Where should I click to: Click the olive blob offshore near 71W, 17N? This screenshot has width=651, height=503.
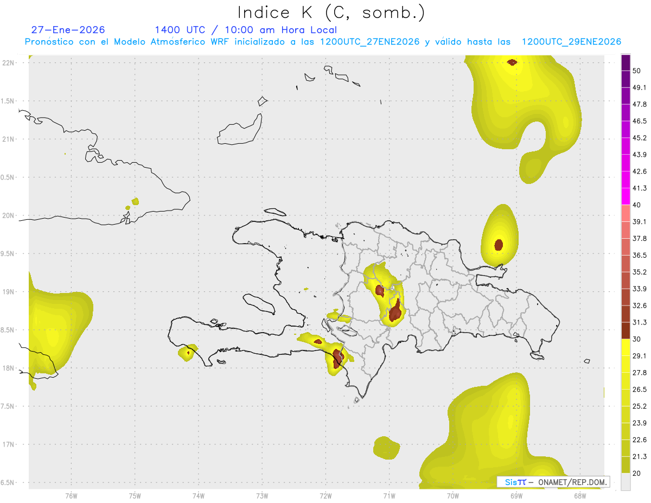pyautogui.click(x=387, y=448)
